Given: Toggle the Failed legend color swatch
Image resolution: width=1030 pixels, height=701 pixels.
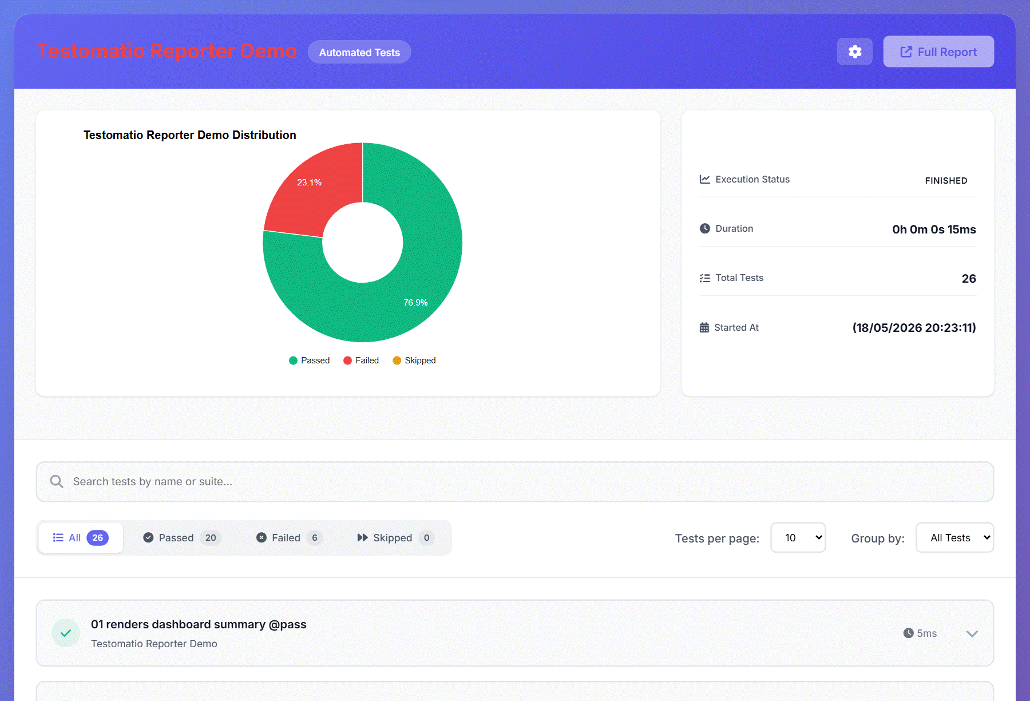Looking at the screenshot, I should pyautogui.click(x=347, y=361).
